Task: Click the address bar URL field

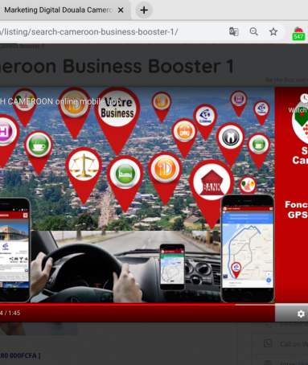Action: (x=113, y=31)
